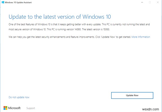Choose the Do not update now link

19,97
